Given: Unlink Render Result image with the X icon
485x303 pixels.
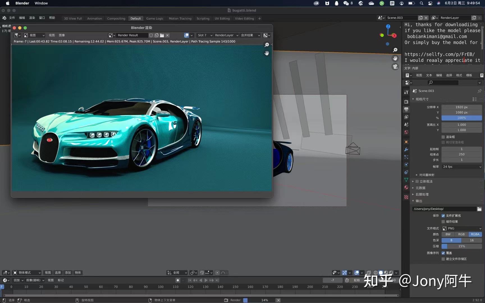Looking at the screenshot, I should coord(168,35).
